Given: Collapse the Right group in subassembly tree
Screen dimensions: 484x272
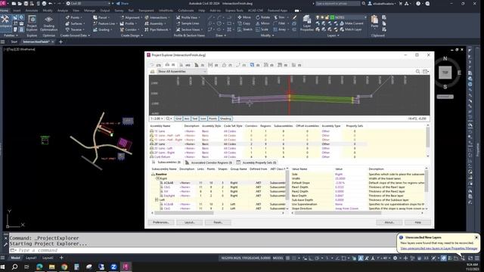Looking at the screenshot, I should click(157, 178).
